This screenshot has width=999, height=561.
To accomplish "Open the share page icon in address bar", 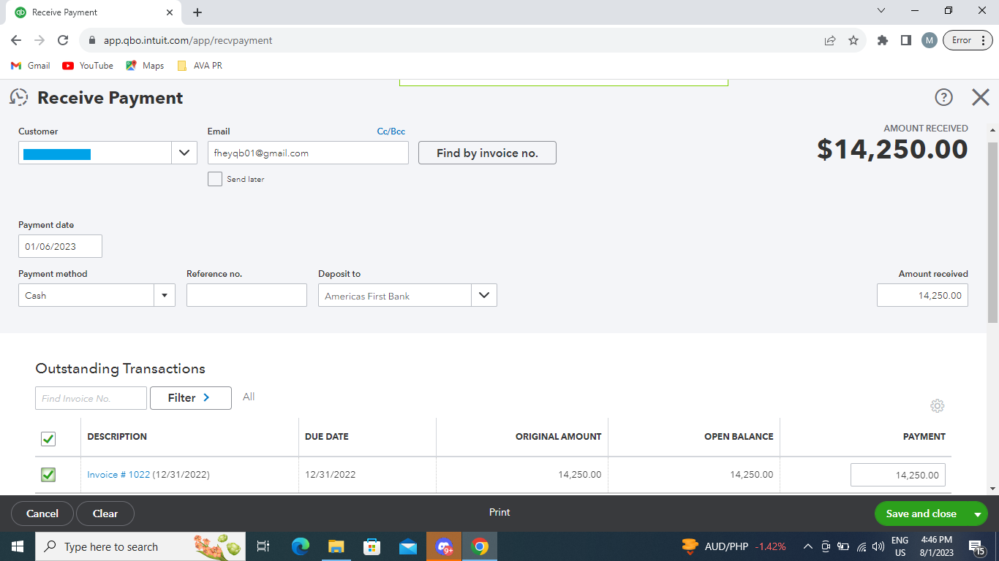I will 830,40.
